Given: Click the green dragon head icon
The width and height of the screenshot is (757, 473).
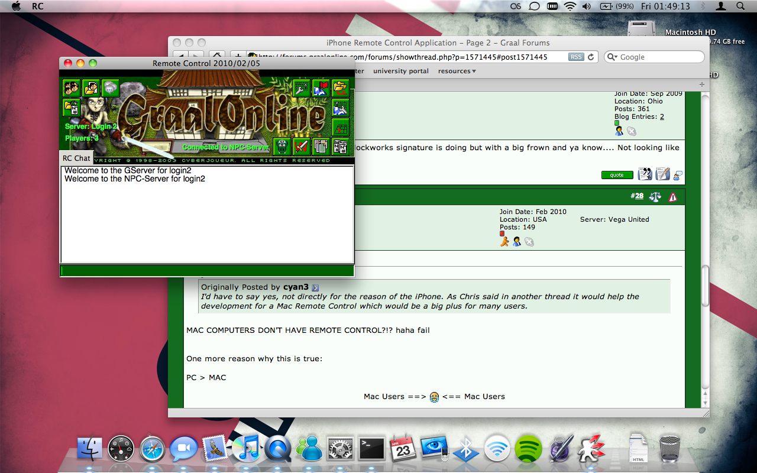Looking at the screenshot, I should tap(282, 145).
